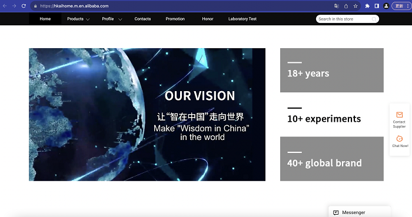Open the Promotion page link
Screen dimensions: 412x217
click(175, 19)
